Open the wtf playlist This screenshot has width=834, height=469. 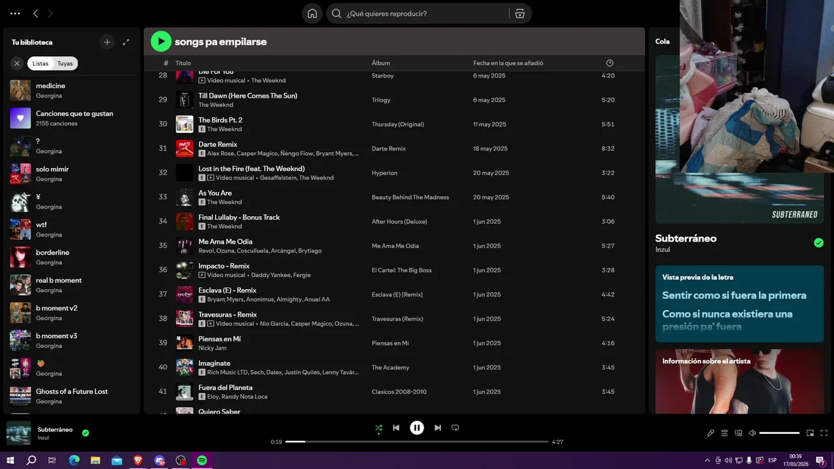72,229
